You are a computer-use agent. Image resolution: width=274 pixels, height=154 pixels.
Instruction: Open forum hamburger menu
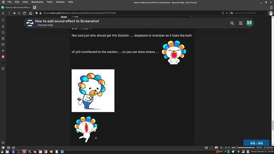pyautogui.click(x=241, y=23)
